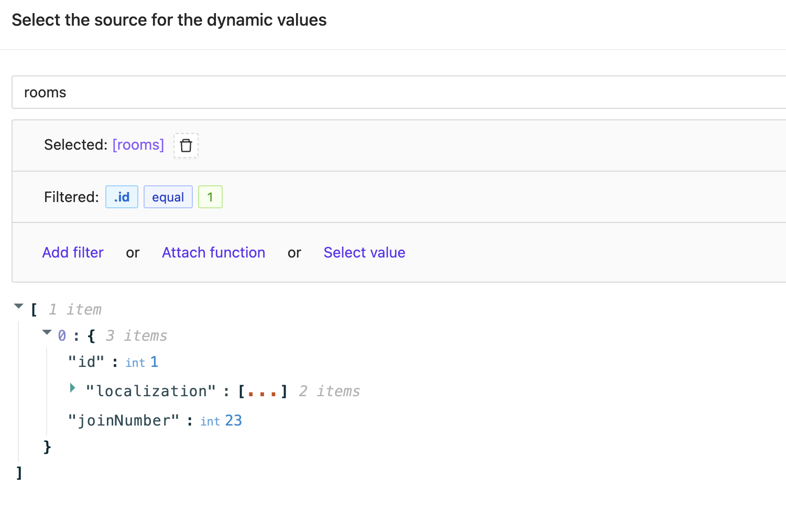Select the joinNumber value 23

[235, 420]
